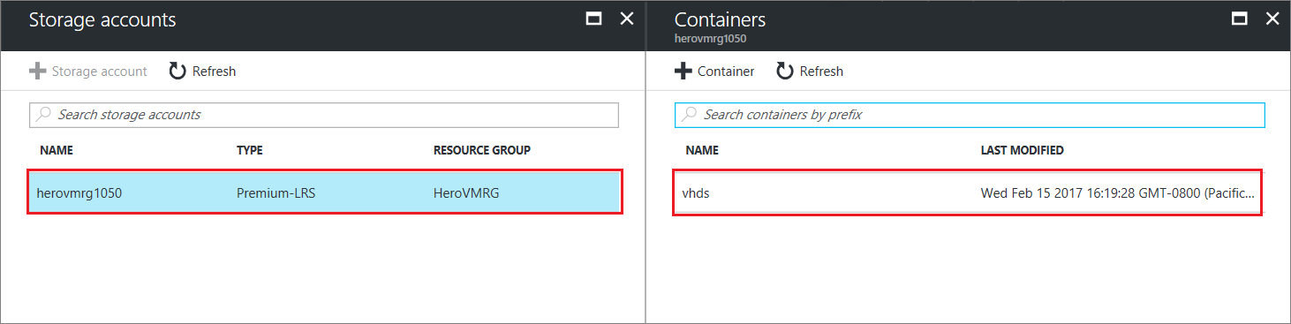Maximize the Storage accounts blade
Image resolution: width=1291 pixels, height=324 pixels.
pyautogui.click(x=594, y=19)
